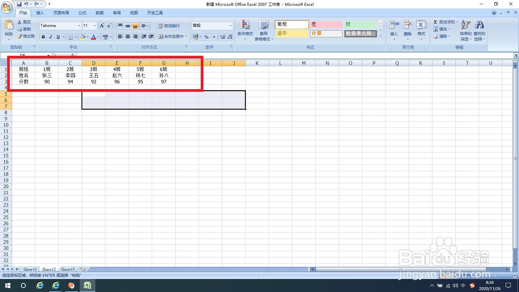Switch to the Insert (插入) ribbon tab
Screen dimensions: 519x292
tap(40, 13)
